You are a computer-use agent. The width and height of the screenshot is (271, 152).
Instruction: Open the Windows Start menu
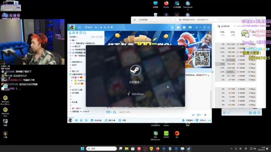coord(82,149)
